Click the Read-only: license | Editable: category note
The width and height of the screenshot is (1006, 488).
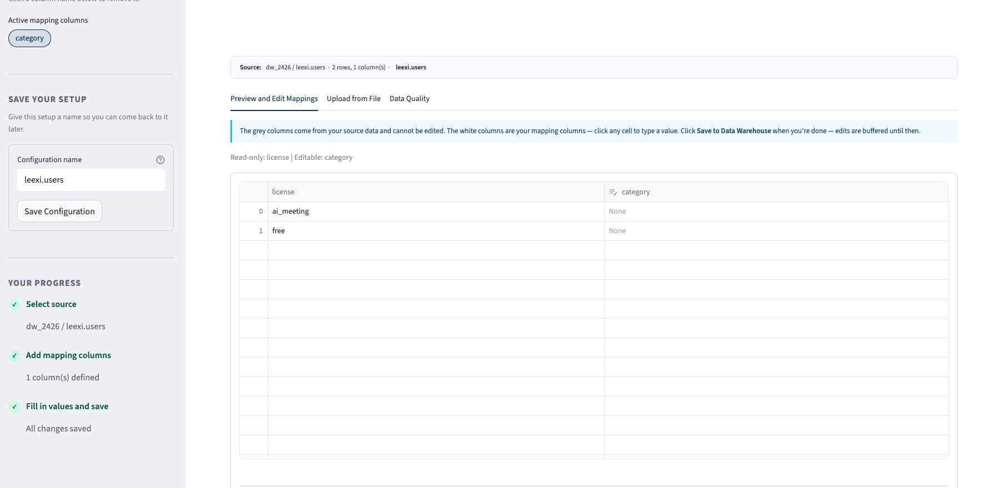(291, 158)
